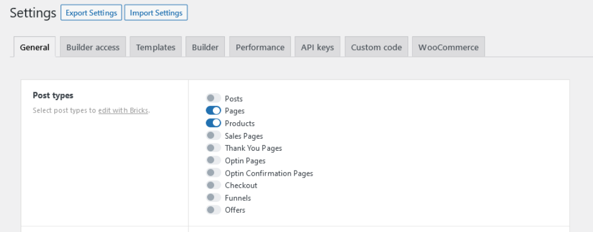The height and width of the screenshot is (232, 593).
Task: Enable Sales Pages for Bricks editing
Action: (213, 135)
